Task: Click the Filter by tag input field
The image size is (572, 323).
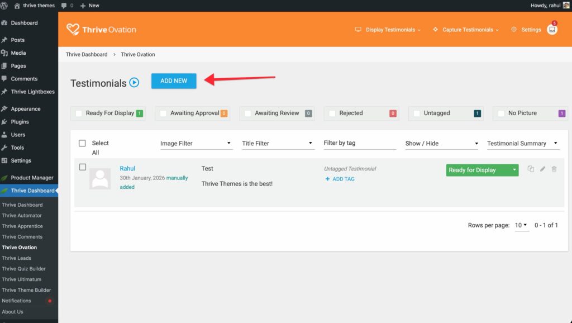Action: [x=360, y=143]
